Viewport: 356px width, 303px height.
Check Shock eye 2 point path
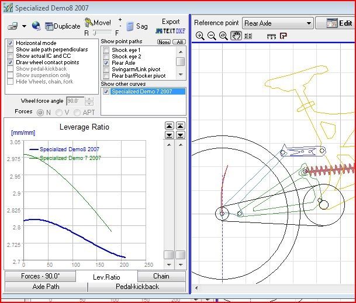(106, 56)
